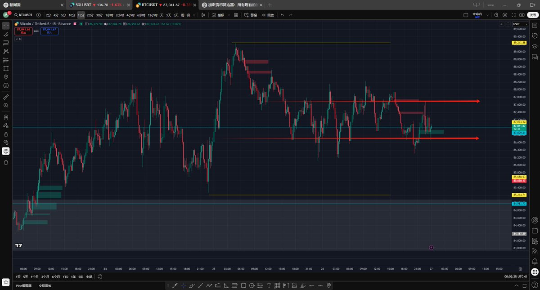Open the alerts clock icon on right sidebar
540x290 pixels.
(x=535, y=36)
